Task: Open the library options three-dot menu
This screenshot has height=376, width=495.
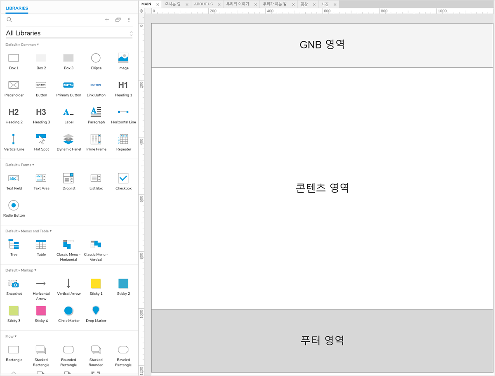Action: point(129,20)
